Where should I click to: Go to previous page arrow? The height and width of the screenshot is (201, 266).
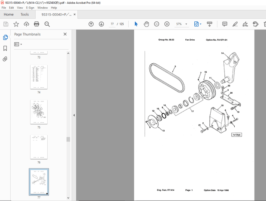91,24
